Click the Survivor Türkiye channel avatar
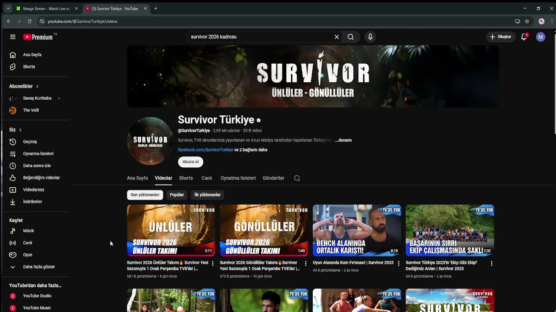This screenshot has width=556, height=312. [150, 141]
